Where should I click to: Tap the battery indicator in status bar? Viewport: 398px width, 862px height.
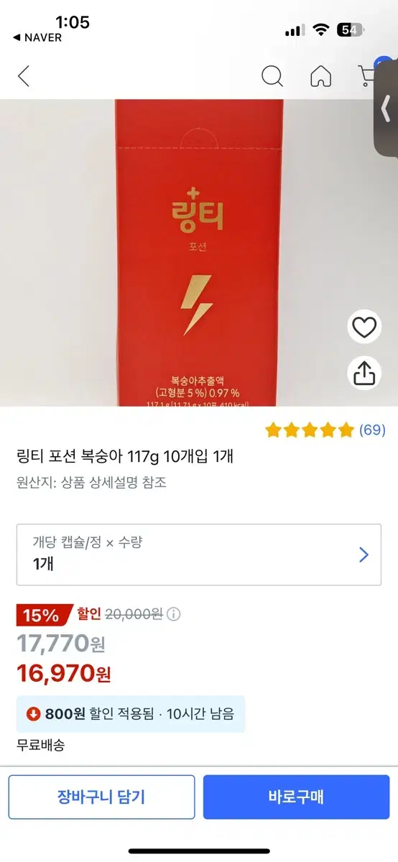tap(351, 30)
